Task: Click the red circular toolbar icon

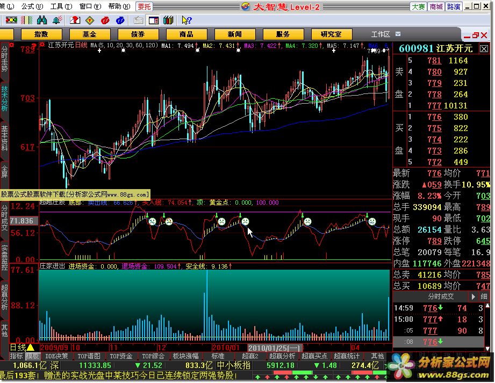Action: click(x=105, y=20)
